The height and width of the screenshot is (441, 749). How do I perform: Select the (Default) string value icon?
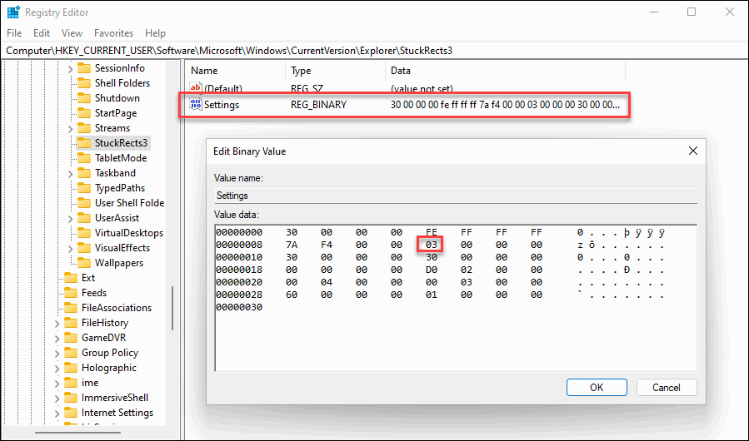point(195,88)
